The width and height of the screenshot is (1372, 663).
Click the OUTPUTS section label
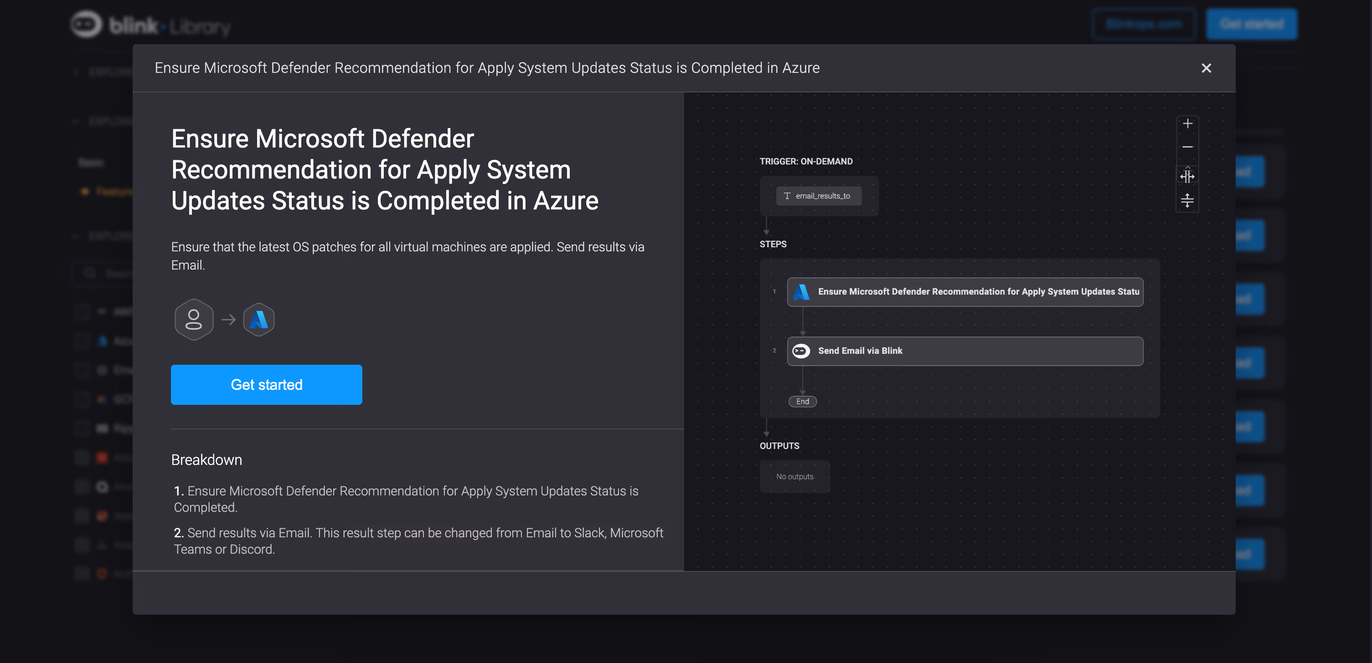pyautogui.click(x=779, y=446)
